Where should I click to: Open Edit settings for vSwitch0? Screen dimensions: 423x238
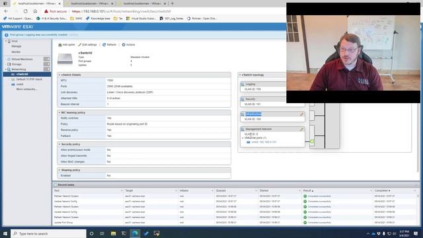[x=87, y=45]
